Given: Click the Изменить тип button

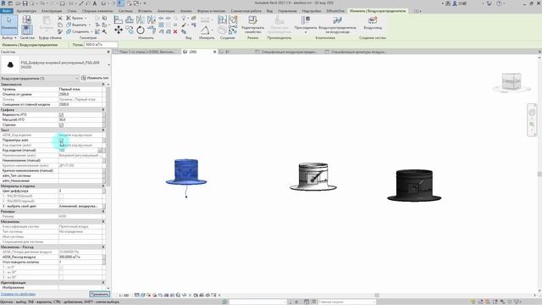Looking at the screenshot, I should [x=95, y=78].
